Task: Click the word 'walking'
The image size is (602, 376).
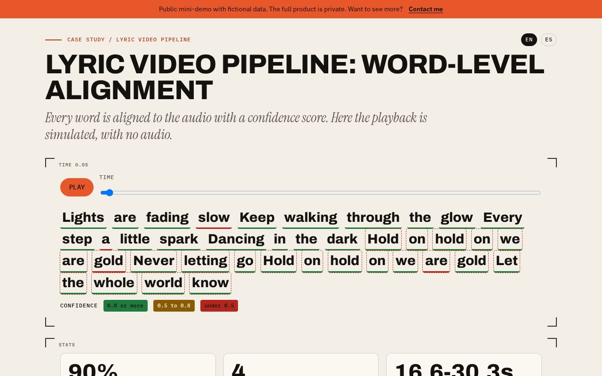Action: click(311, 218)
